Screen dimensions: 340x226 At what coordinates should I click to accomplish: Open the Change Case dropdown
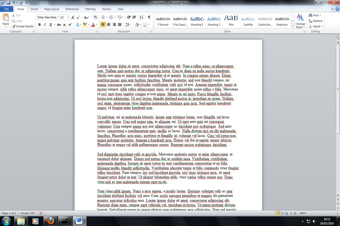click(x=87, y=17)
